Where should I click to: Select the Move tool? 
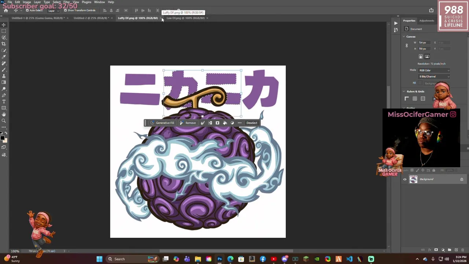click(4, 25)
